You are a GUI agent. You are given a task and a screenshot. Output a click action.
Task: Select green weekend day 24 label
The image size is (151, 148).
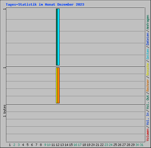click(x=111, y=145)
